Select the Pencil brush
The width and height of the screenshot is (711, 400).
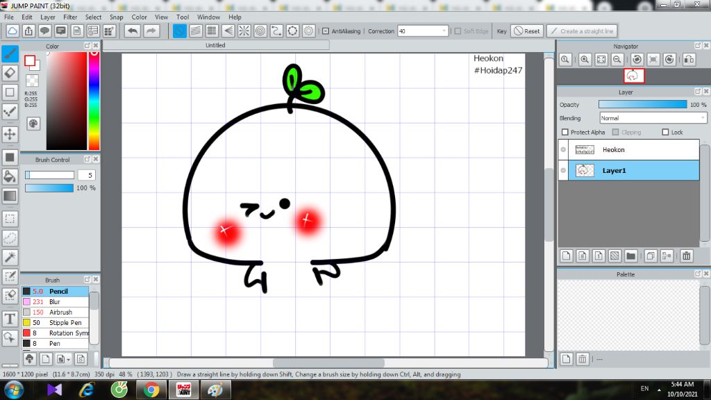(55, 291)
